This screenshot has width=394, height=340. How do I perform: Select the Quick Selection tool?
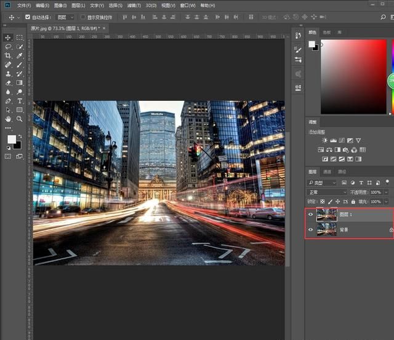point(19,47)
